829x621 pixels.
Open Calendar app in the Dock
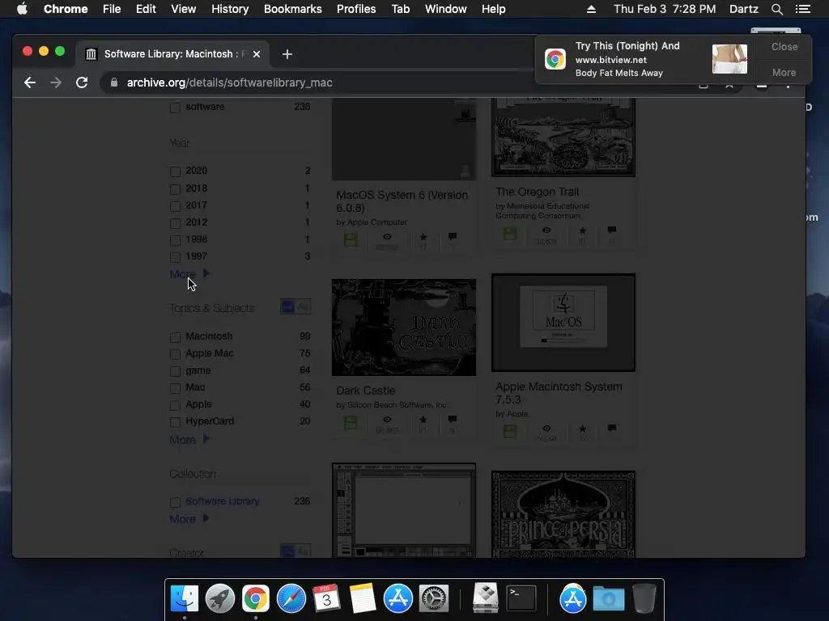click(327, 598)
